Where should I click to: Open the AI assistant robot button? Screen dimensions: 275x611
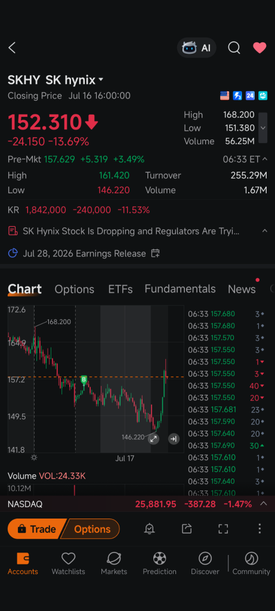point(196,48)
